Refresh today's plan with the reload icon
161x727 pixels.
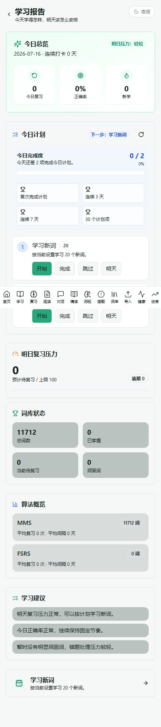tap(141, 135)
